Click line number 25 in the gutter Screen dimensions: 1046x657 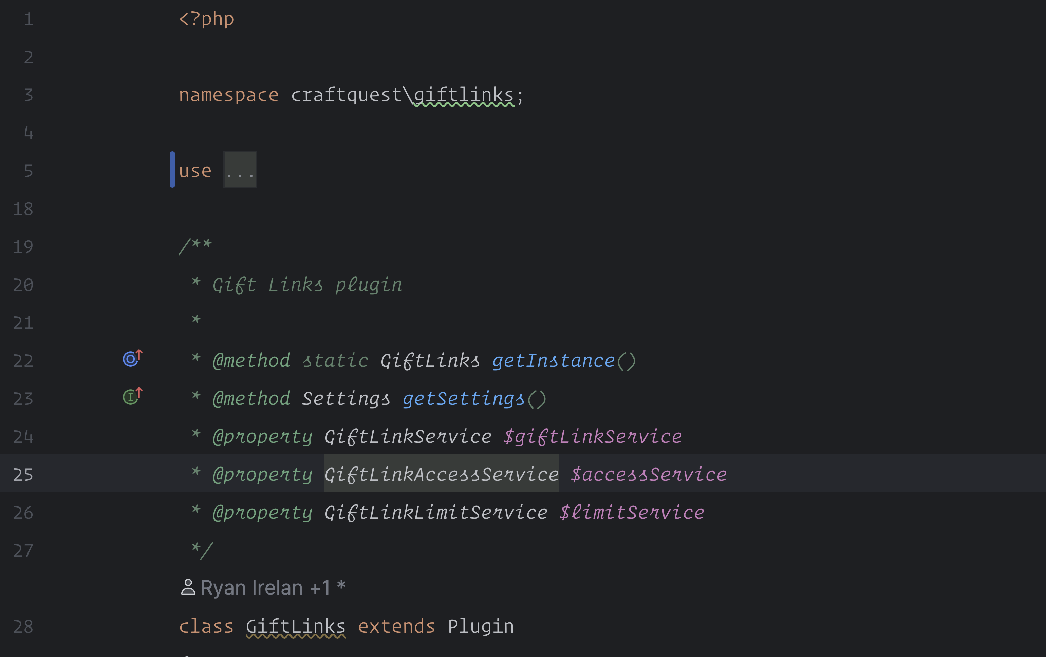pyautogui.click(x=23, y=474)
